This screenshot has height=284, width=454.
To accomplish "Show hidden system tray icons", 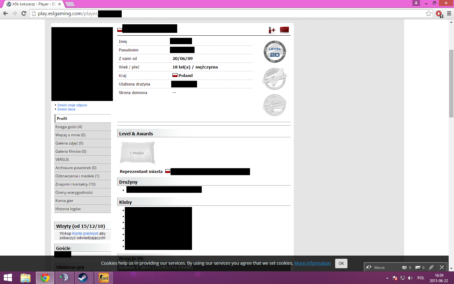I will coord(387,278).
